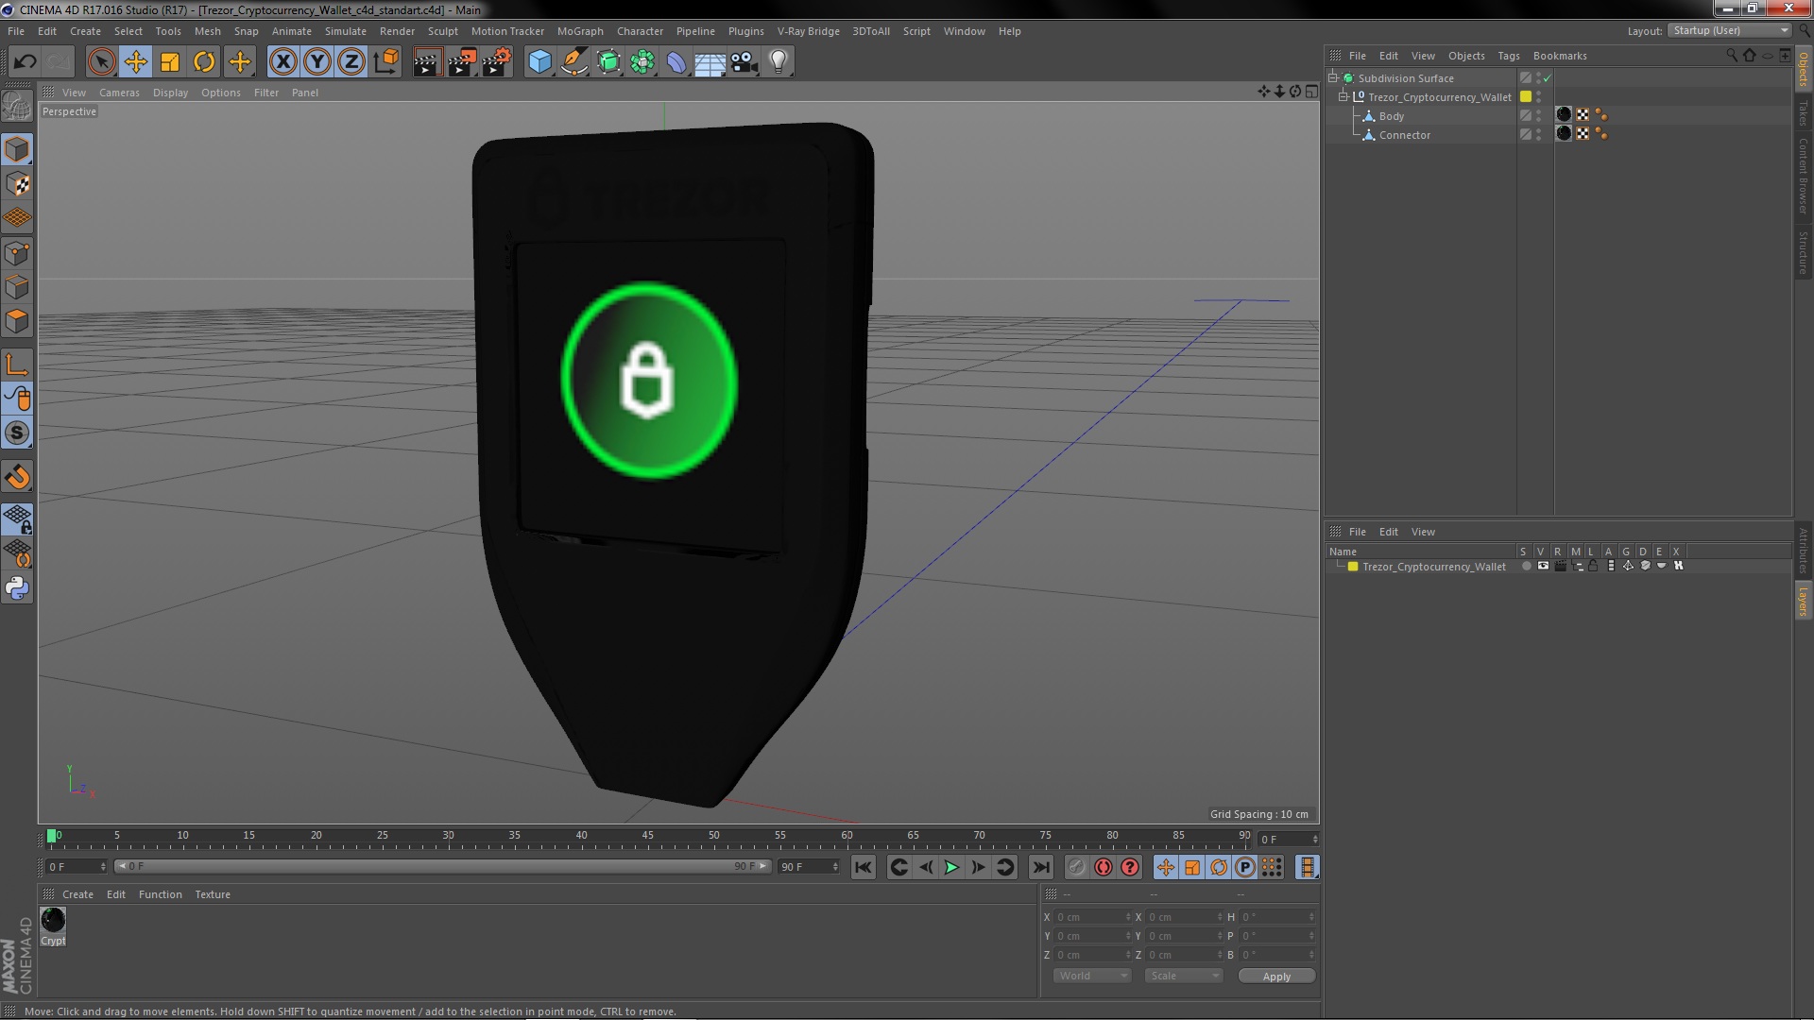1814x1020 pixels.
Task: Switch to Model mode in left toolbar
Action: click(x=17, y=149)
